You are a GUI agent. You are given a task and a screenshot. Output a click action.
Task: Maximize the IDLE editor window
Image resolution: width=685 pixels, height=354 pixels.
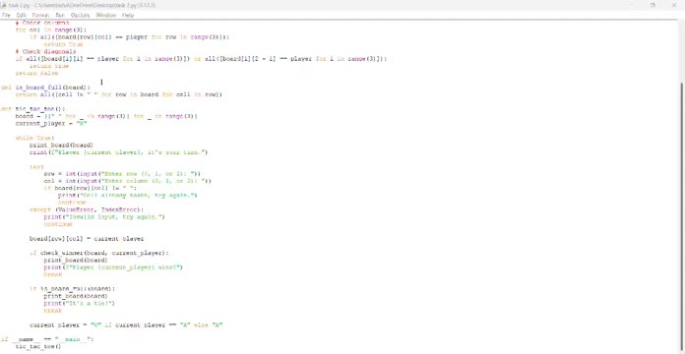[x=653, y=5]
